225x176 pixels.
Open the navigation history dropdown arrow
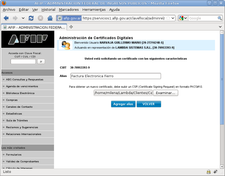(x=23, y=18)
